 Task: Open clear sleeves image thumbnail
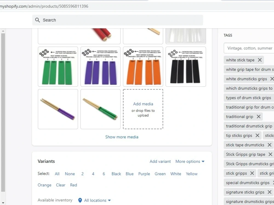point(186,36)
